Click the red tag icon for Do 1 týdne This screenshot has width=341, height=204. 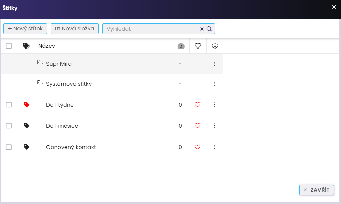click(27, 105)
